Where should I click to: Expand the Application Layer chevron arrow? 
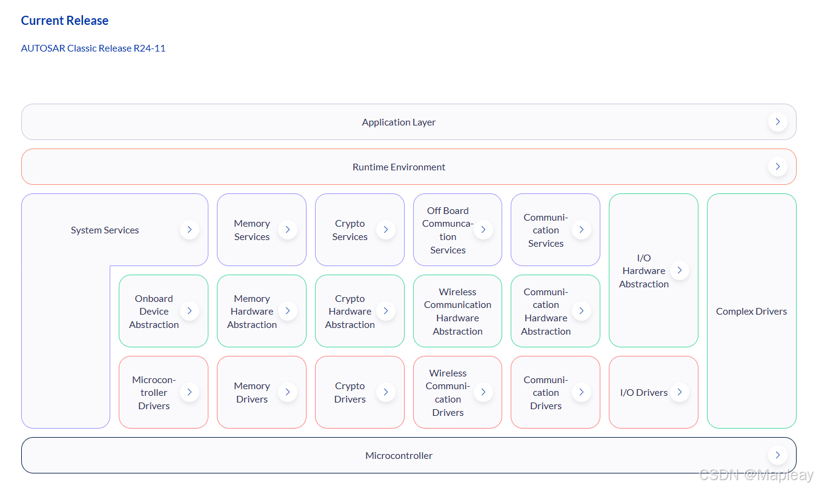[x=777, y=122]
